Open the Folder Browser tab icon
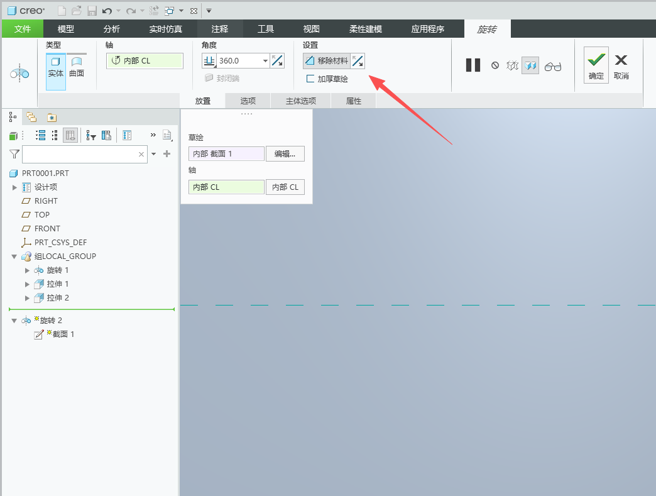The width and height of the screenshot is (656, 496). (31, 117)
